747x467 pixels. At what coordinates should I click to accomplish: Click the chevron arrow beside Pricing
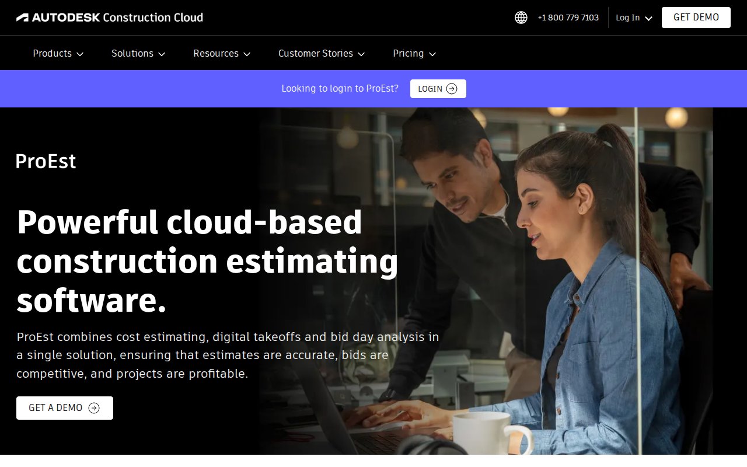pyautogui.click(x=432, y=54)
